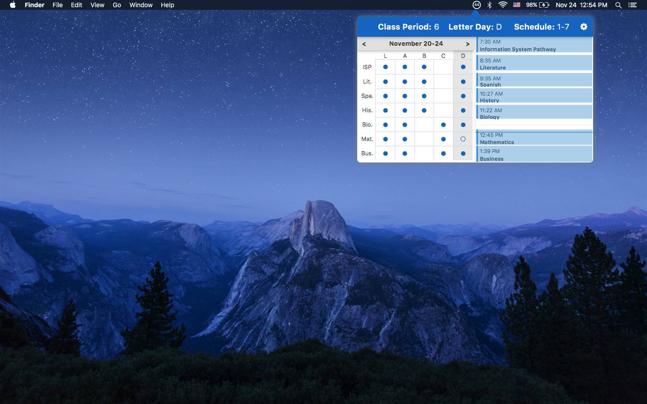
Task: Click the Mat. row label
Action: [367, 139]
